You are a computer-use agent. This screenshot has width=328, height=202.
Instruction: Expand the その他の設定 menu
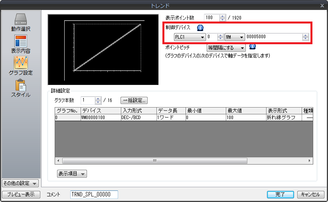coord(20,183)
